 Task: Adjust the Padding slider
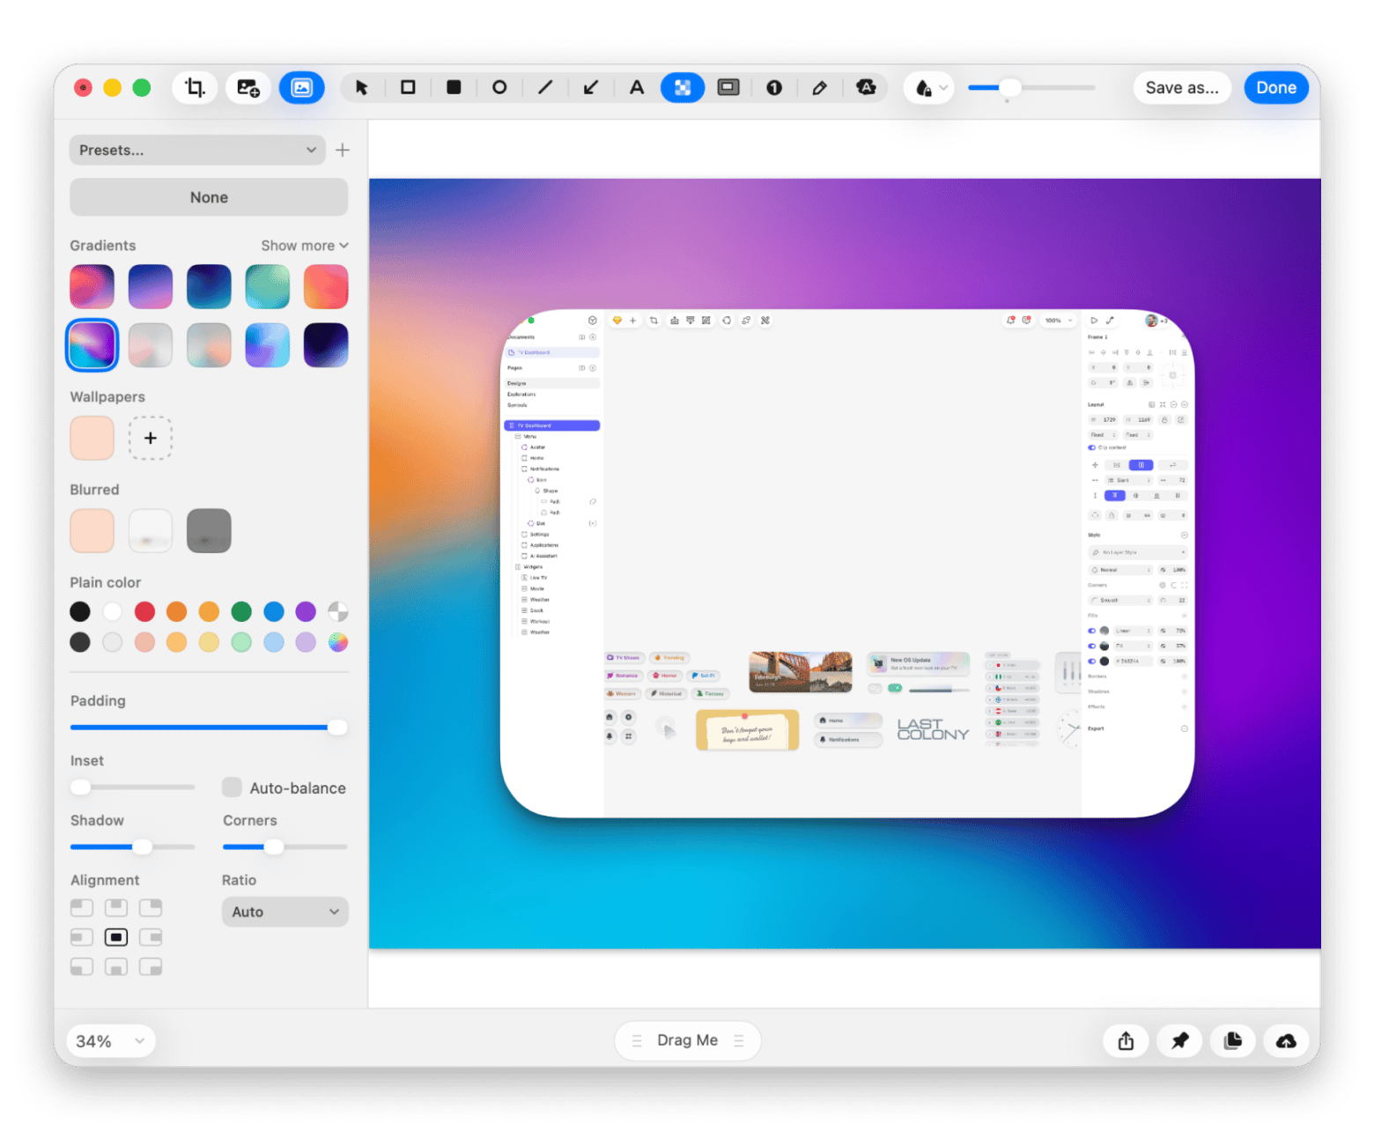[209, 728]
